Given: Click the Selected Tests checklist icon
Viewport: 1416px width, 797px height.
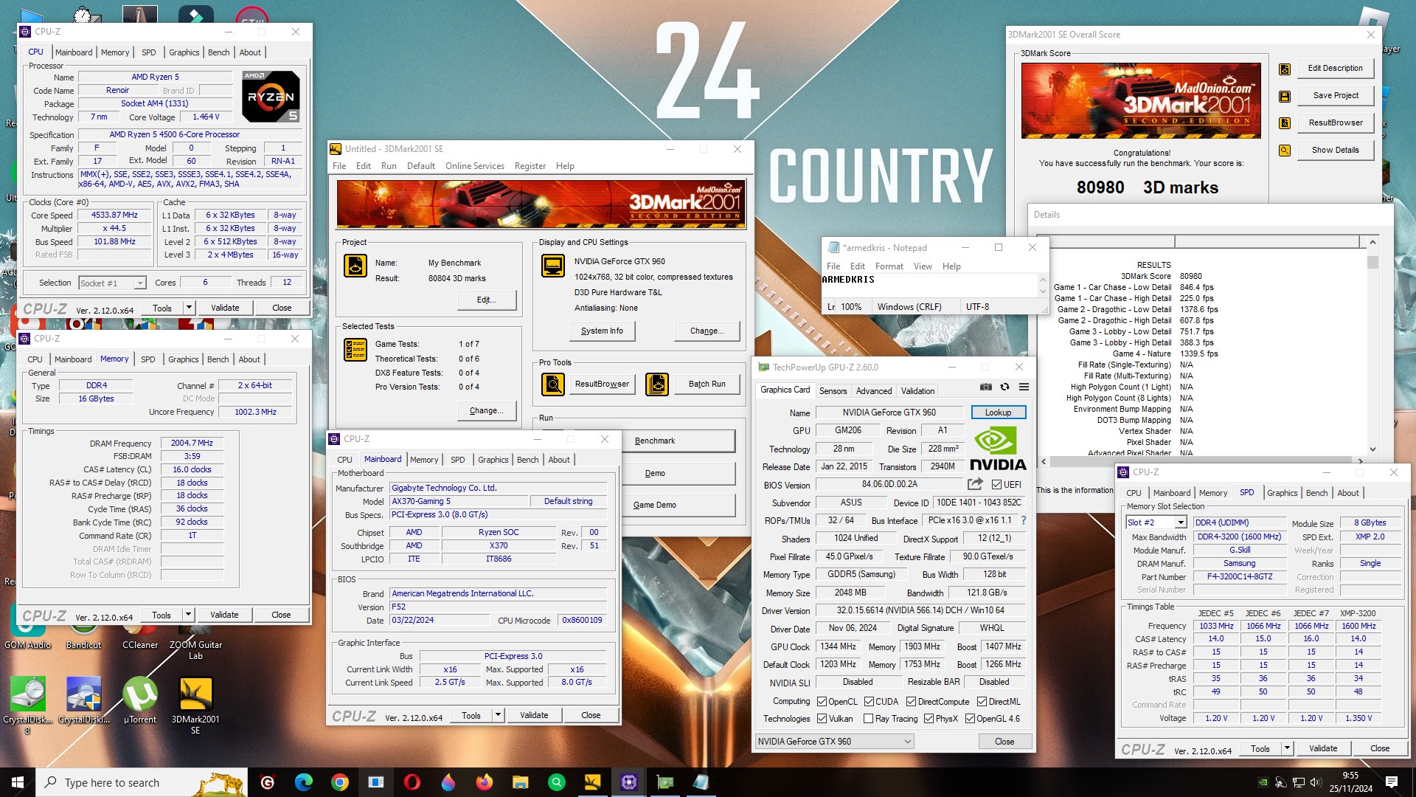Looking at the screenshot, I should 355,349.
